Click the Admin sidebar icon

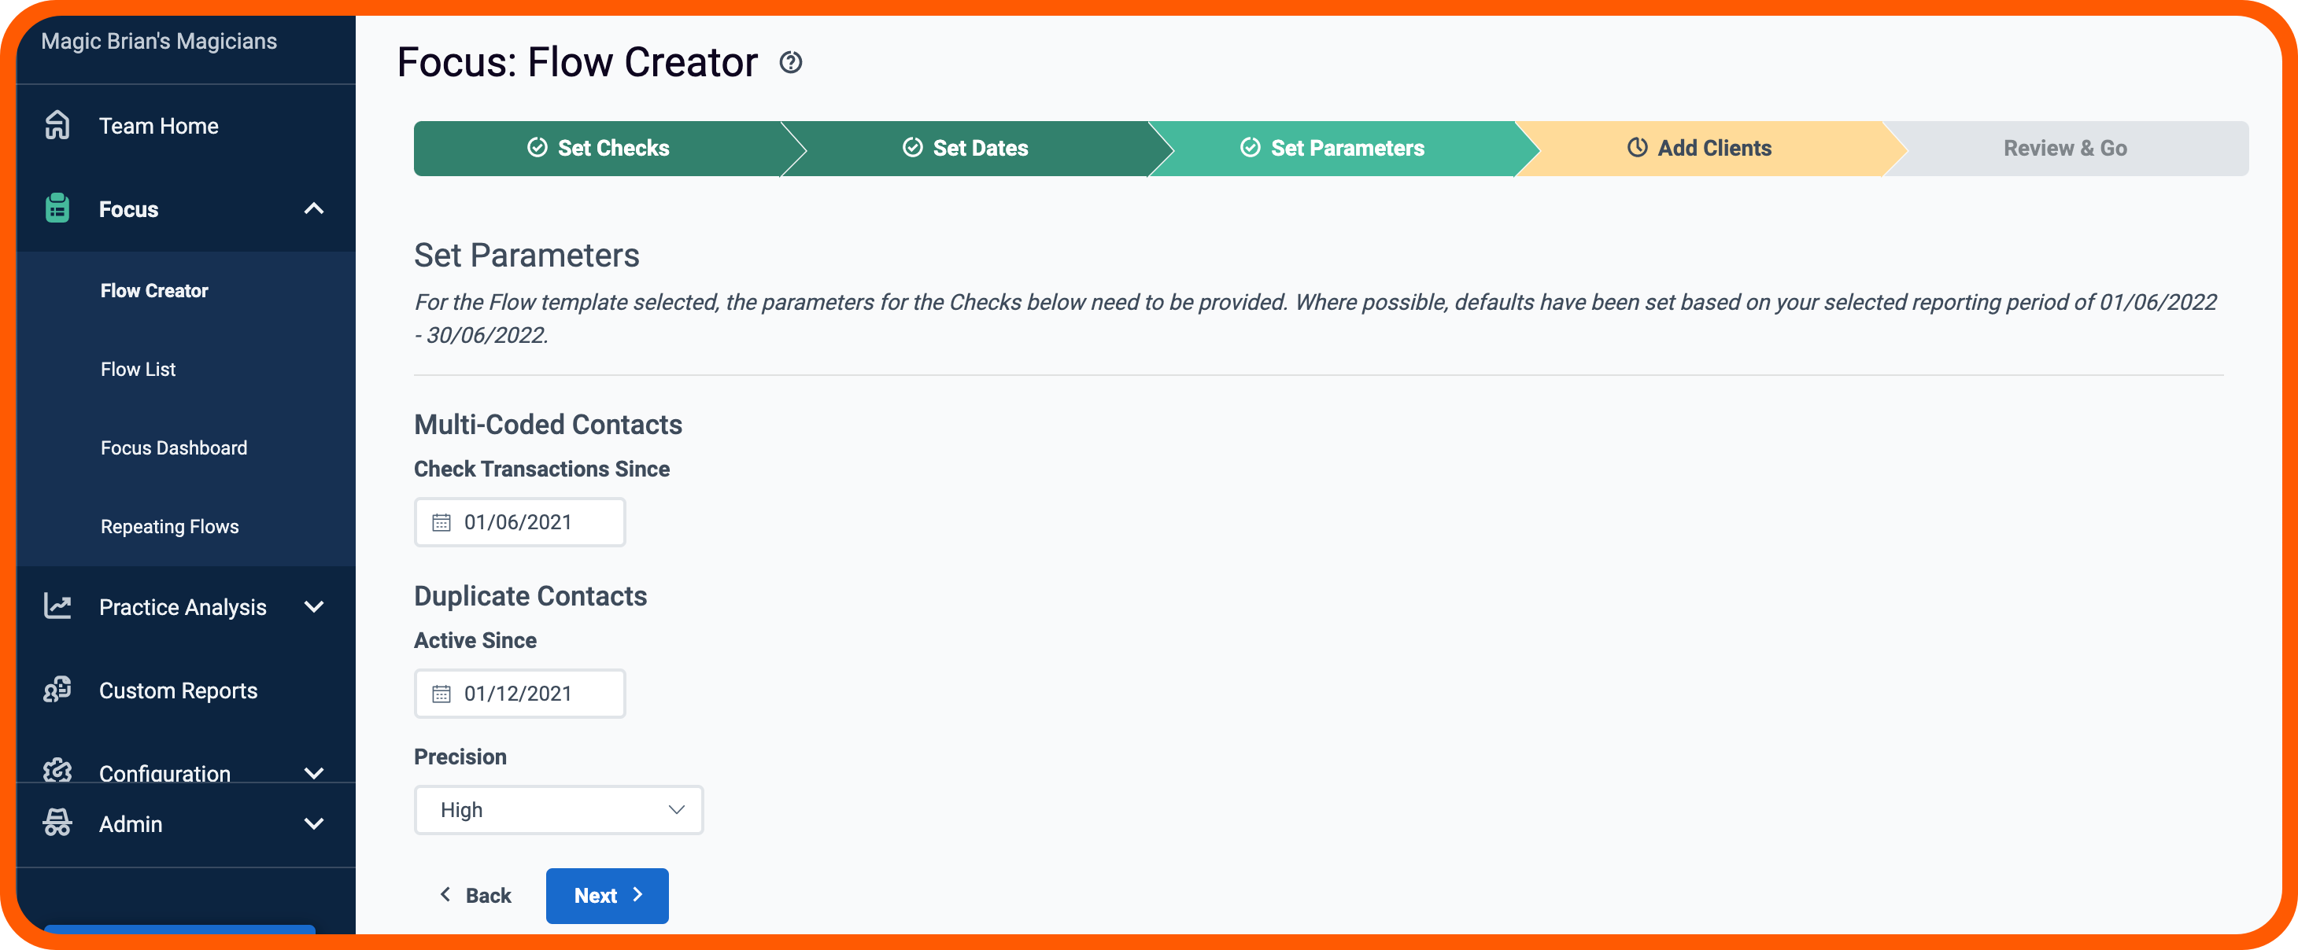(58, 823)
